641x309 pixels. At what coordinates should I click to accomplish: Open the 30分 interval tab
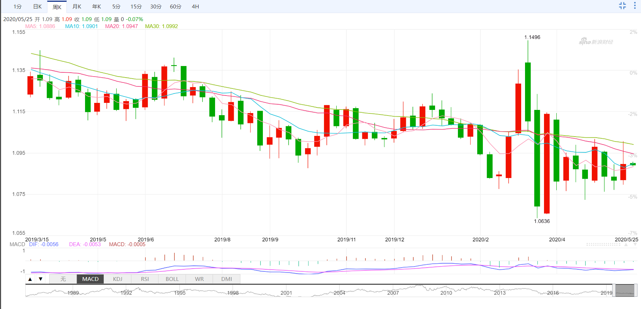[x=156, y=7]
